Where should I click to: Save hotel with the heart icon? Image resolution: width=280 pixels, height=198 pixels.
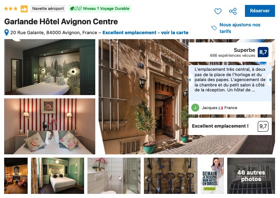tap(218, 11)
